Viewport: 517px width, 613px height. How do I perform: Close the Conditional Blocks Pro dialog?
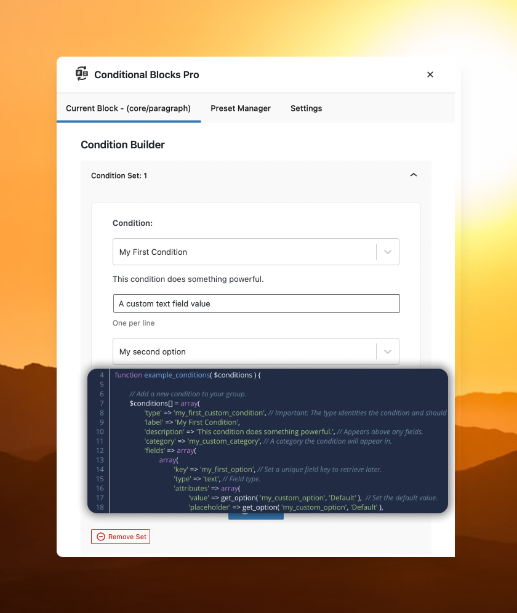click(x=430, y=74)
